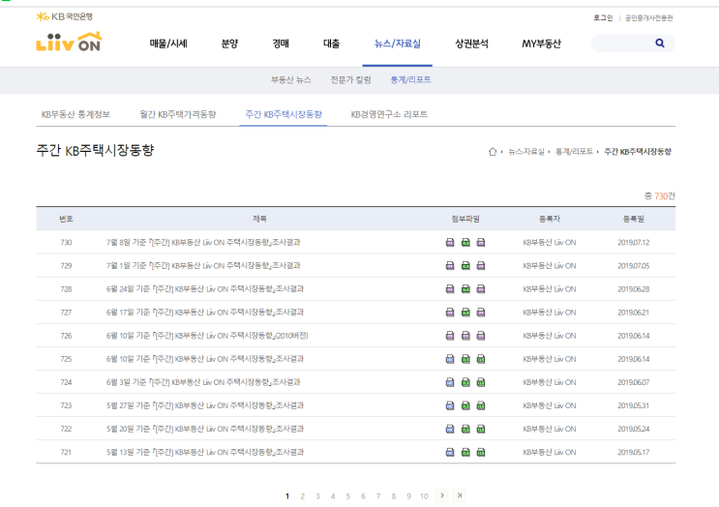Download the last XLS attachment of row 725

coord(481,359)
